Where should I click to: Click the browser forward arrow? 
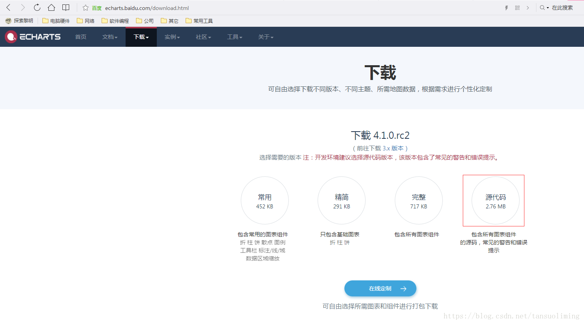coord(23,8)
